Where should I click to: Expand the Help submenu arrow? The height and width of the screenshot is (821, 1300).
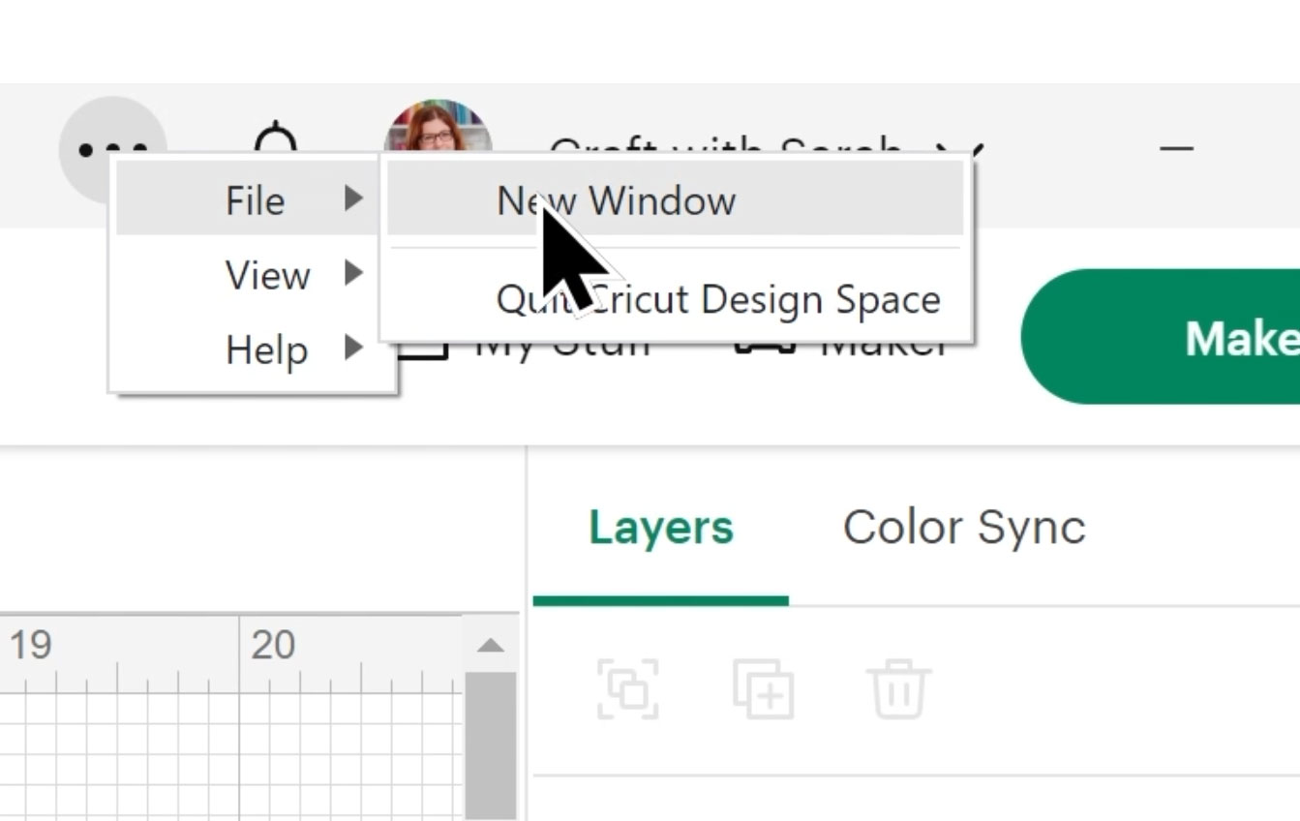click(353, 348)
